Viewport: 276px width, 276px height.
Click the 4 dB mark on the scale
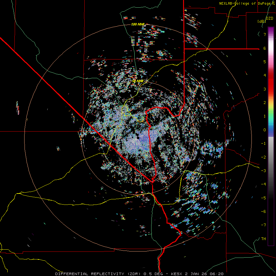tap(265, 75)
